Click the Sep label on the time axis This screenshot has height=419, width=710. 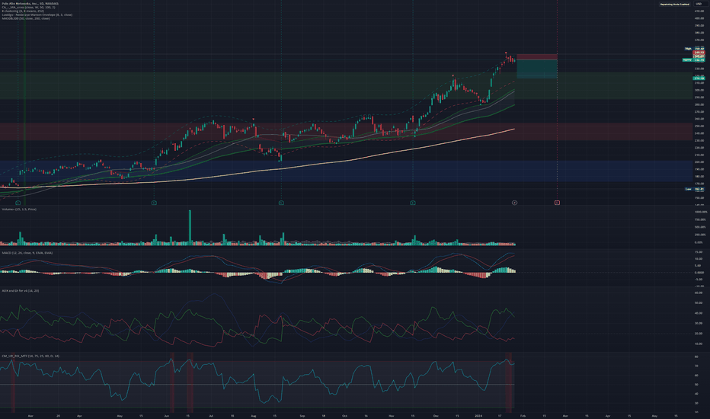click(302, 415)
